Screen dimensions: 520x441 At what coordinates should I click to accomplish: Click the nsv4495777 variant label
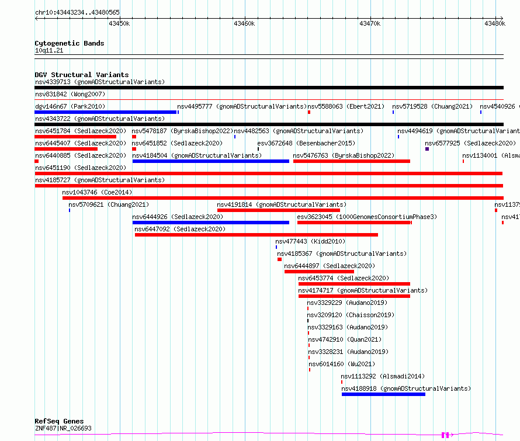[x=242, y=106]
